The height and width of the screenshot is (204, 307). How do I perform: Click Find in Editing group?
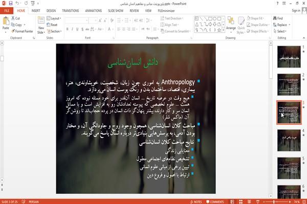tap(278, 18)
